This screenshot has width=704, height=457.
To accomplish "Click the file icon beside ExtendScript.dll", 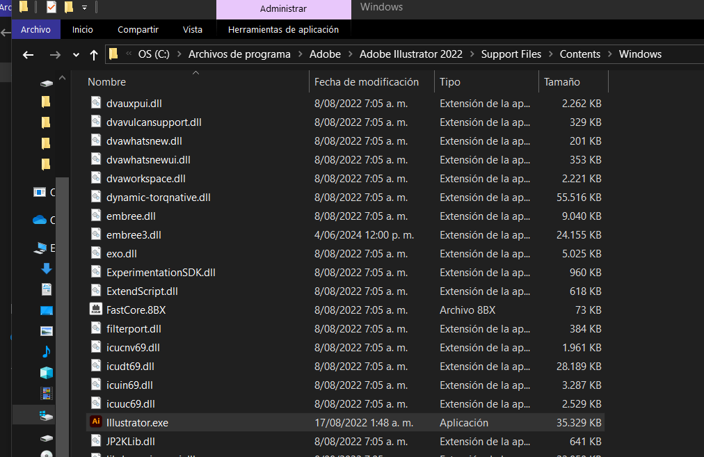I will 95,291.
